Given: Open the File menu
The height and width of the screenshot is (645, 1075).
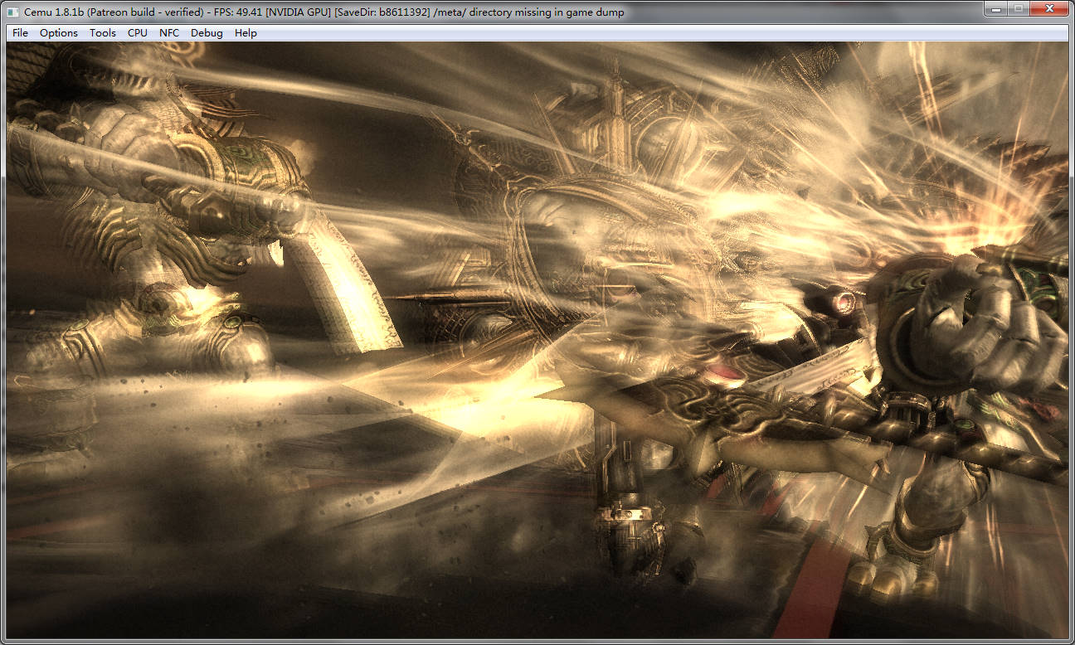Looking at the screenshot, I should 20,33.
